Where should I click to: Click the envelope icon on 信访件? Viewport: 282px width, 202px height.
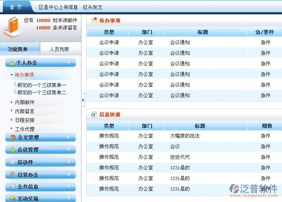13,162
